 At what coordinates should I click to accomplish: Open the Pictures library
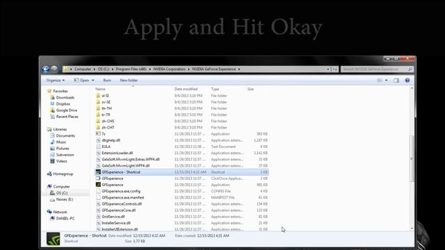63,149
